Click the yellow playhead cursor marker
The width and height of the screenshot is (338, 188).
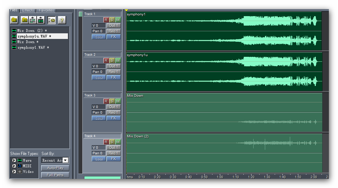[127, 10]
